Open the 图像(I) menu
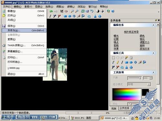The width and height of the screenshot is (162, 121). pyautogui.click(x=39, y=7)
